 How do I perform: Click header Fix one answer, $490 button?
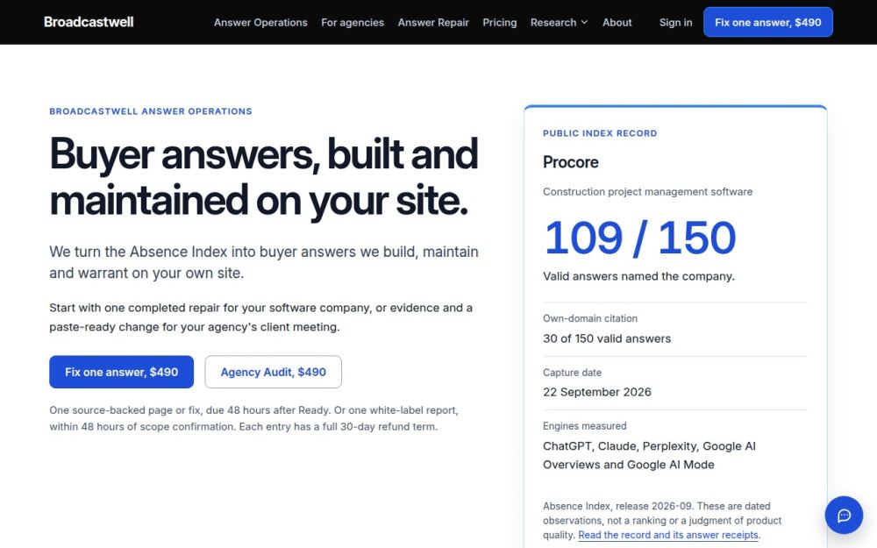click(768, 23)
